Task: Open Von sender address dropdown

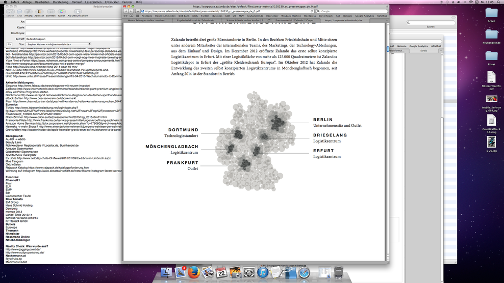Action: point(59,44)
